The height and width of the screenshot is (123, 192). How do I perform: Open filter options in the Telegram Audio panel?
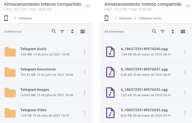click(163, 32)
